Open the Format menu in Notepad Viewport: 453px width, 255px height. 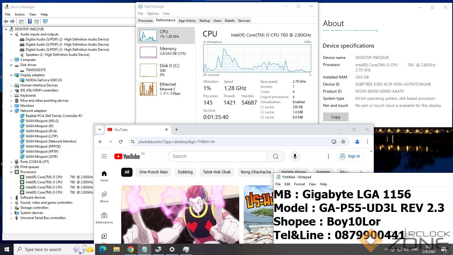pos(299,184)
